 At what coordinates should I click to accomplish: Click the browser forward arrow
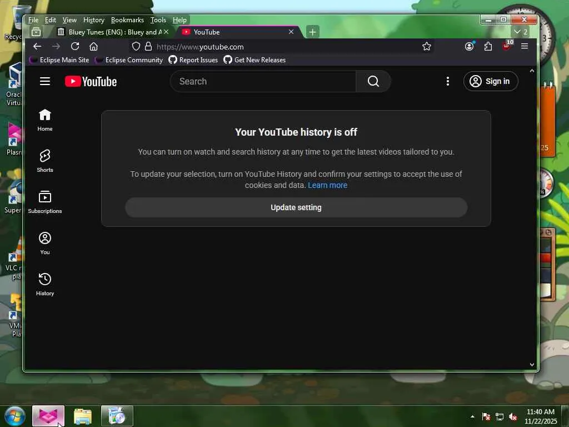pyautogui.click(x=56, y=47)
